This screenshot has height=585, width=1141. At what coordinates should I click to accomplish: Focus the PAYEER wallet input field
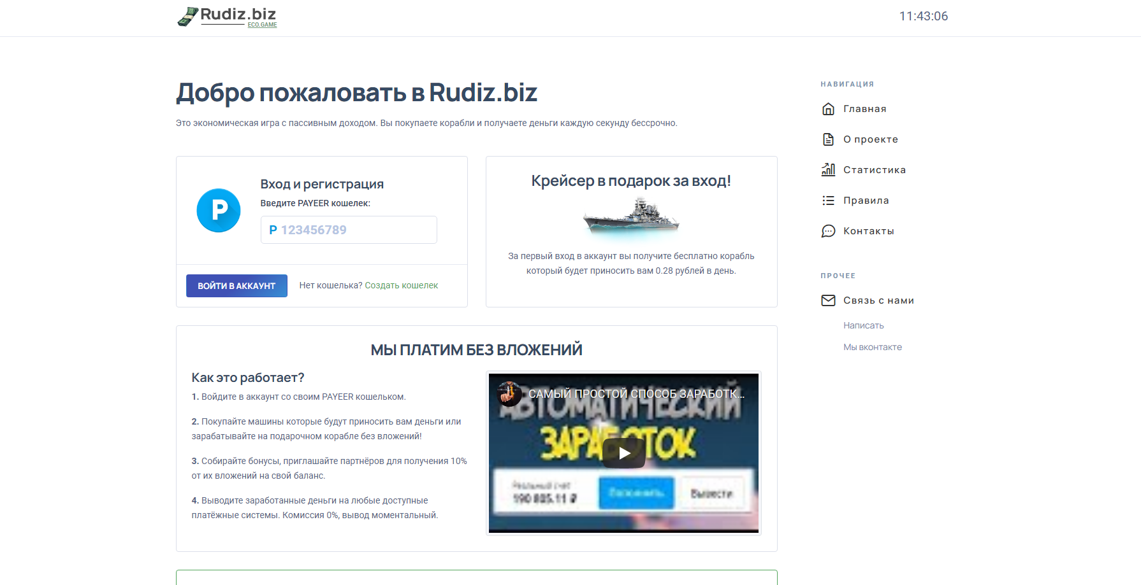[349, 230]
